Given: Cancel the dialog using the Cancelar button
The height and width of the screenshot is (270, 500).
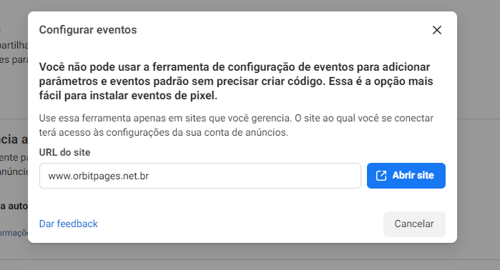Looking at the screenshot, I should pyautogui.click(x=414, y=224).
